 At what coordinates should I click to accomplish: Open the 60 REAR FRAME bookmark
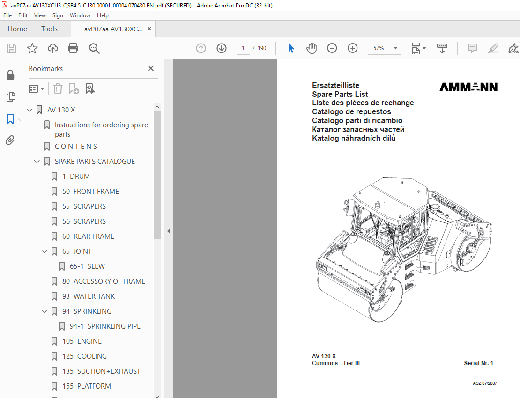coord(88,236)
